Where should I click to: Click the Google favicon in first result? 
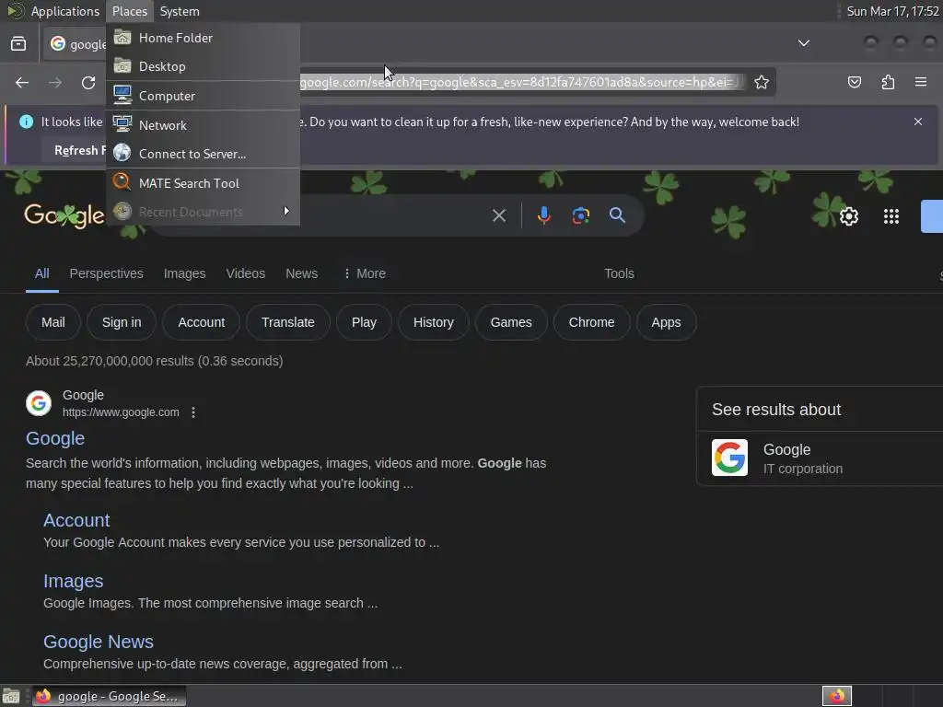[x=39, y=403]
